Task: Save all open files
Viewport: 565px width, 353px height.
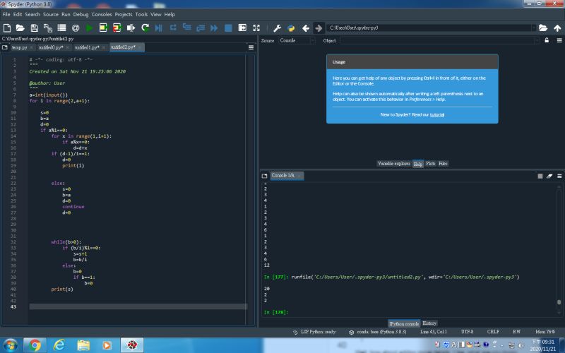Action: 48,28
